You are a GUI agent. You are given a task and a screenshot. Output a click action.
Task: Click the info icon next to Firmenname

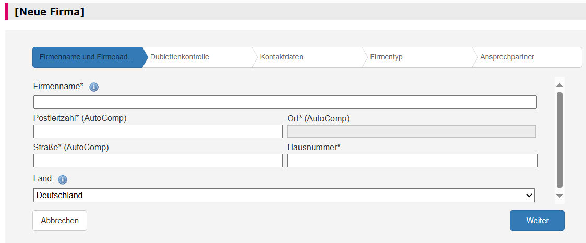click(94, 88)
